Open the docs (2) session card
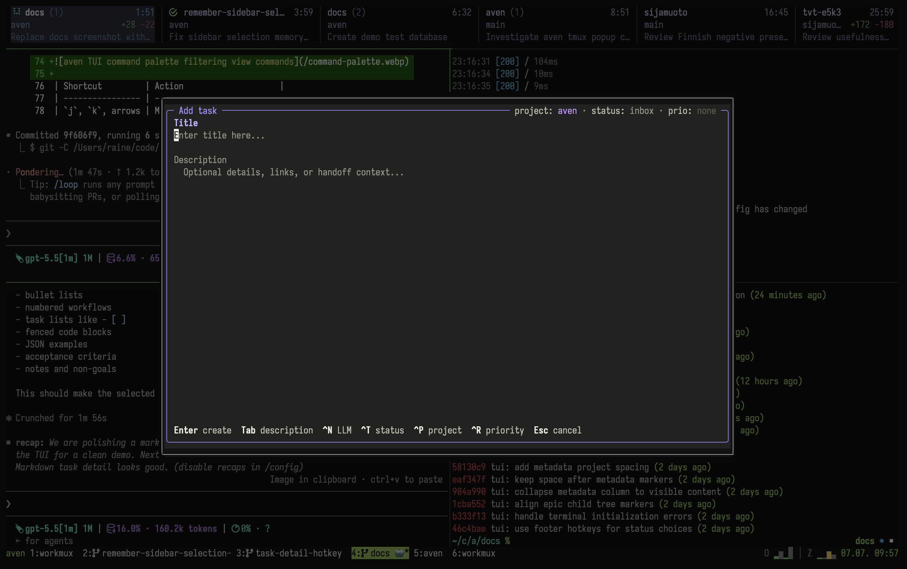Image resolution: width=907 pixels, height=569 pixels. (399, 25)
